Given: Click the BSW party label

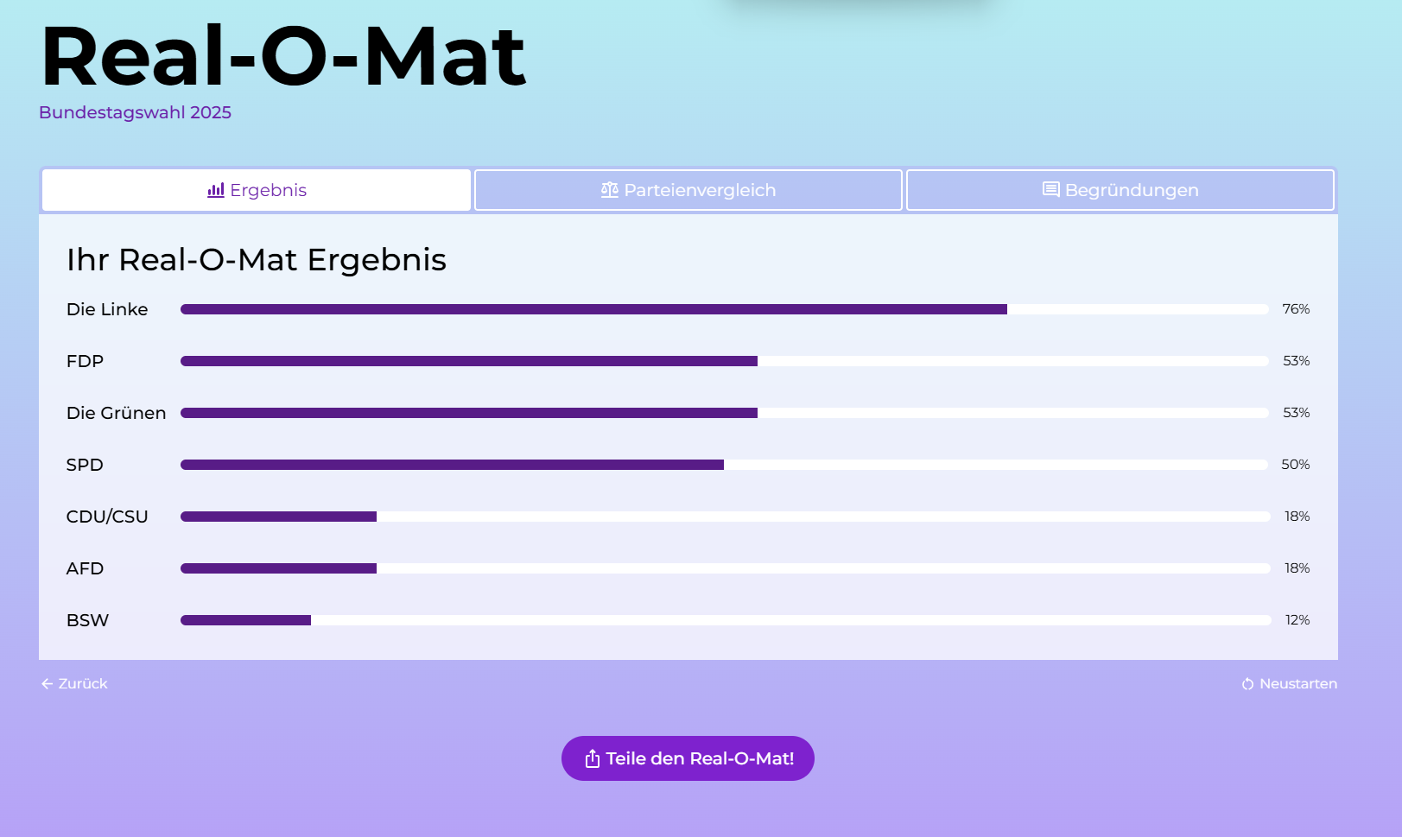Looking at the screenshot, I should point(88,620).
